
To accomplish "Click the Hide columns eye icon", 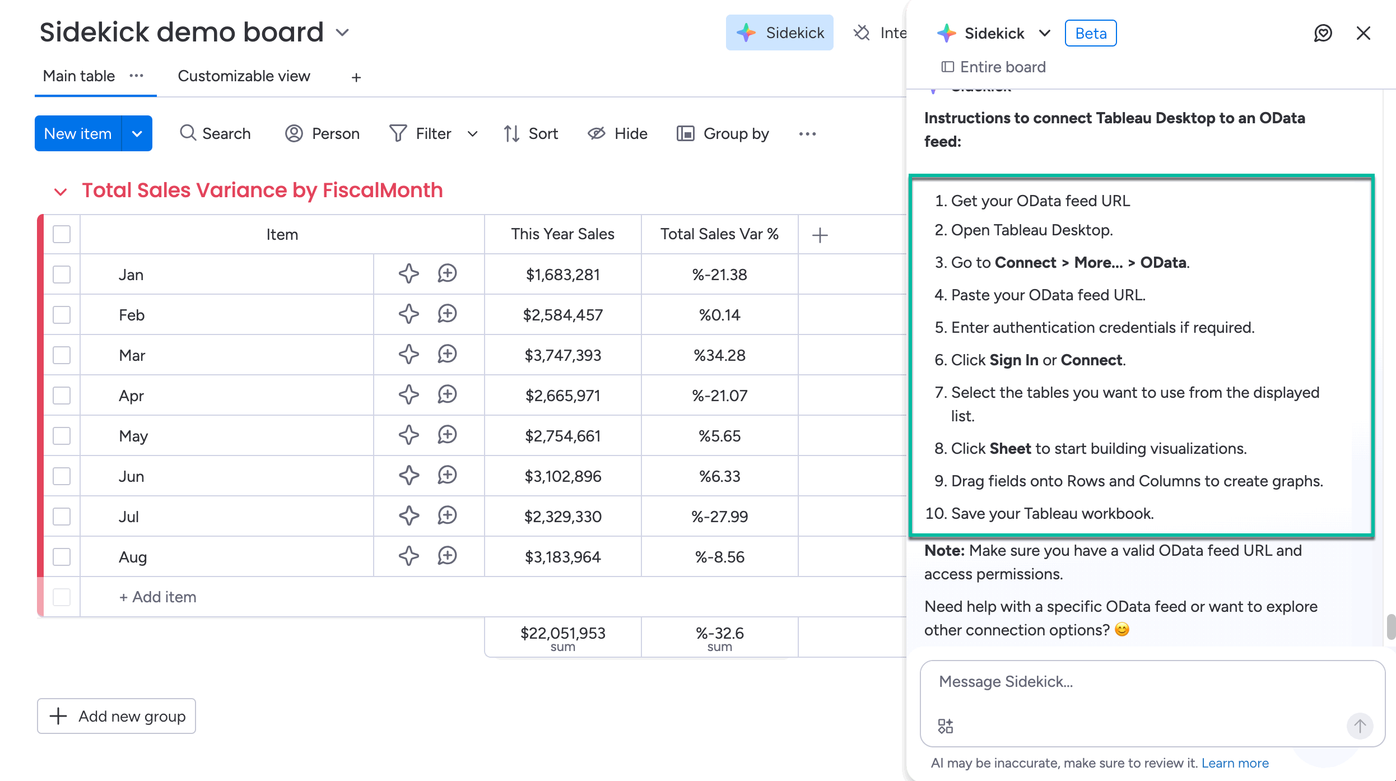I will pyautogui.click(x=597, y=133).
